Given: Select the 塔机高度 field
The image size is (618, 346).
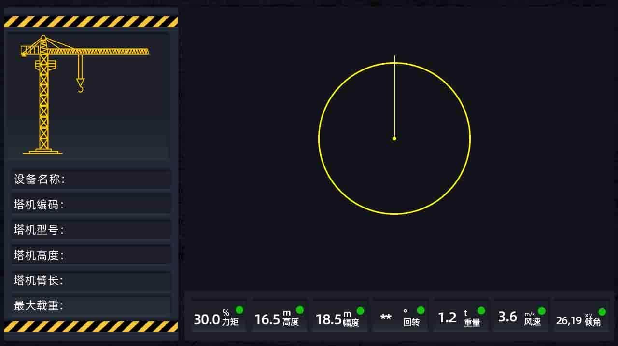Looking at the screenshot, I should 91,255.
